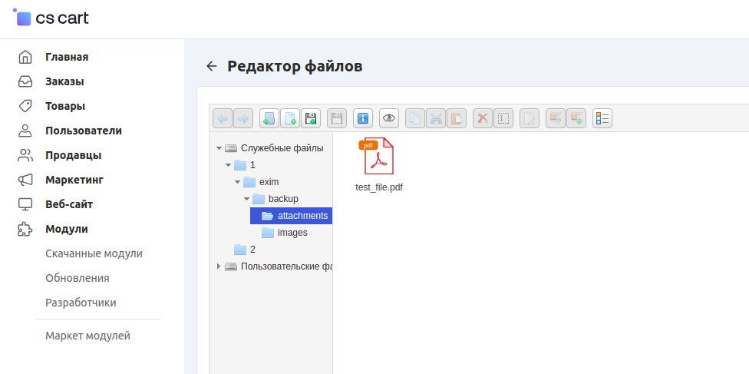The width and height of the screenshot is (749, 374).
Task: Open the Главная menu item
Action: coord(67,57)
